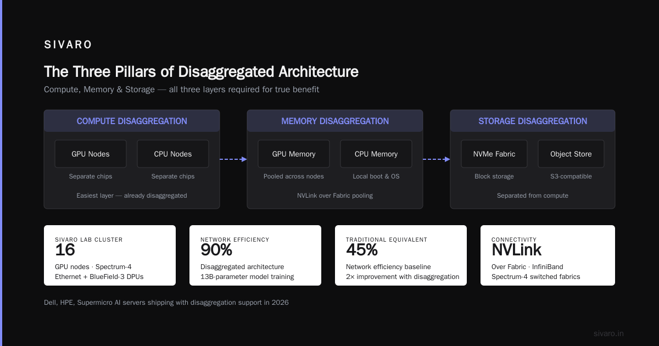Click the value 16 in lab cluster card
The image size is (659, 346).
pos(65,250)
